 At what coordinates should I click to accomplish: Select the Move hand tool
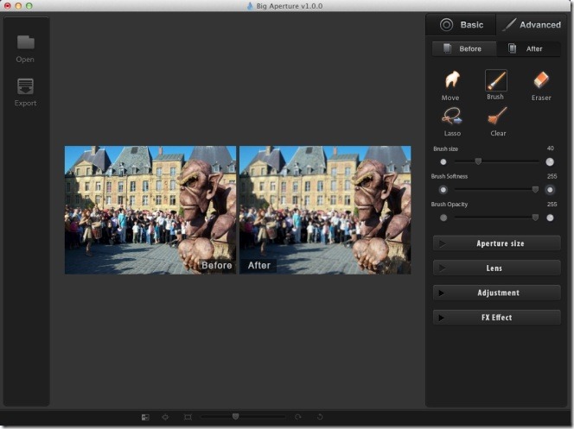coord(451,79)
